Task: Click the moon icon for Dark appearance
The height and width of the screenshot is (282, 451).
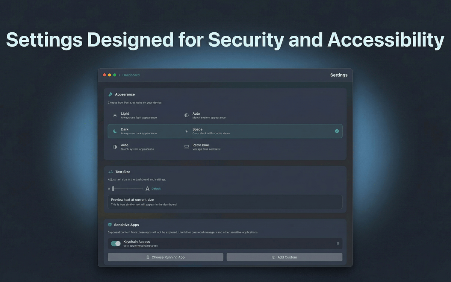Action: [115, 131]
